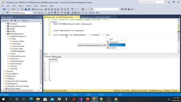The width and height of the screenshot is (181, 102).
Task: Click the Copy icon in toolbar
Action: pyautogui.click(x=65, y=9)
